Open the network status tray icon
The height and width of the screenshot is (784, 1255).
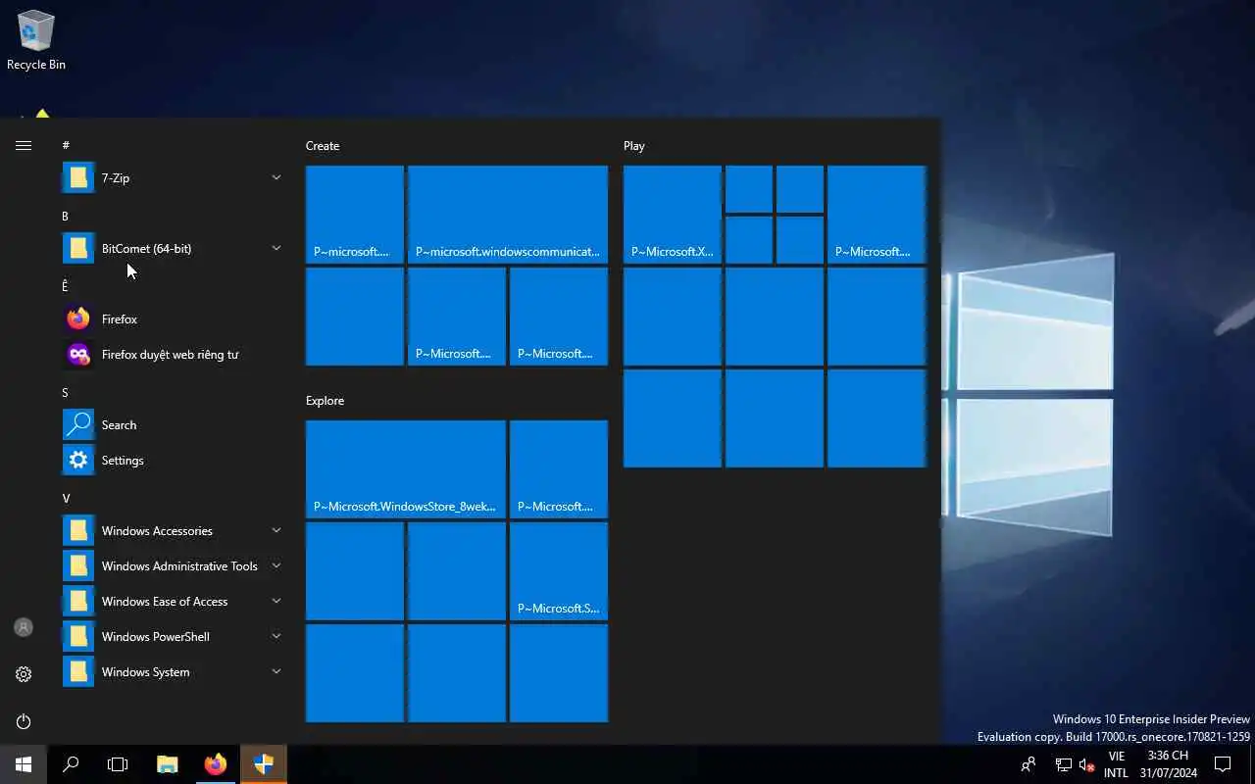[x=1064, y=764]
